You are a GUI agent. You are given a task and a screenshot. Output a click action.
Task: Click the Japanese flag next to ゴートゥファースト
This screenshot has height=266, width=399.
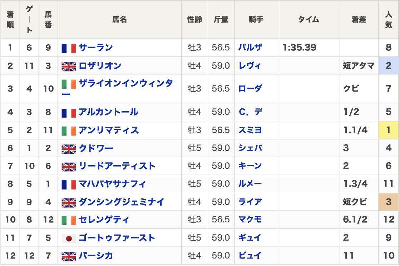click(x=69, y=238)
